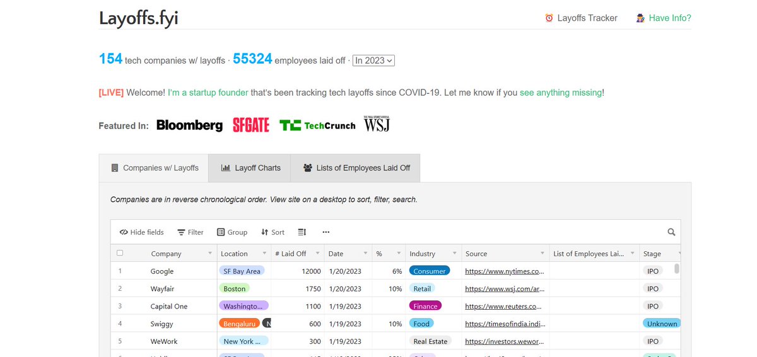Open the reuters.com source link
This screenshot has height=357, width=757.
pos(503,307)
